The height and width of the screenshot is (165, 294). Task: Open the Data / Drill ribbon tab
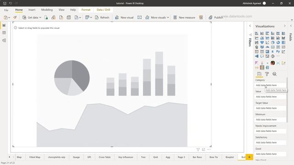(103, 10)
